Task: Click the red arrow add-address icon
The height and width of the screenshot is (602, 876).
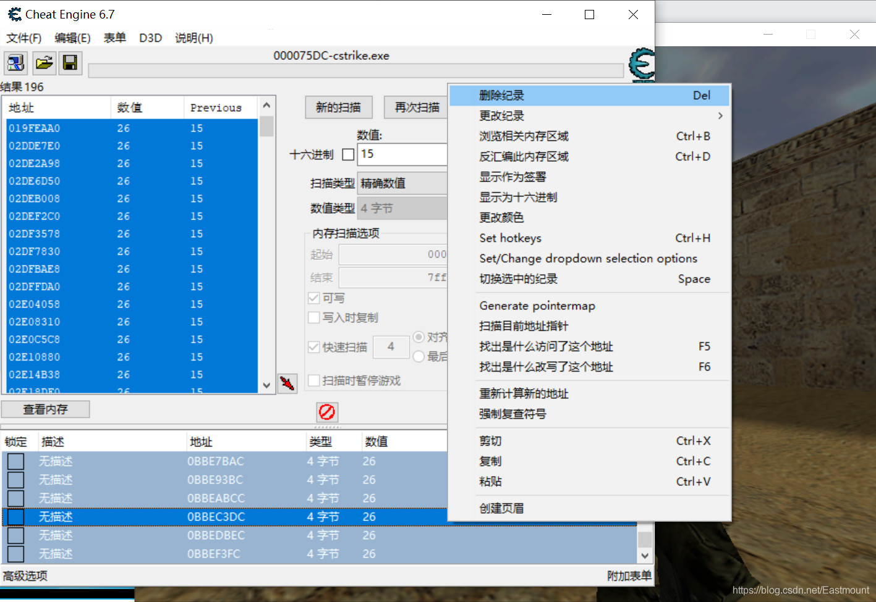Action: pos(287,383)
